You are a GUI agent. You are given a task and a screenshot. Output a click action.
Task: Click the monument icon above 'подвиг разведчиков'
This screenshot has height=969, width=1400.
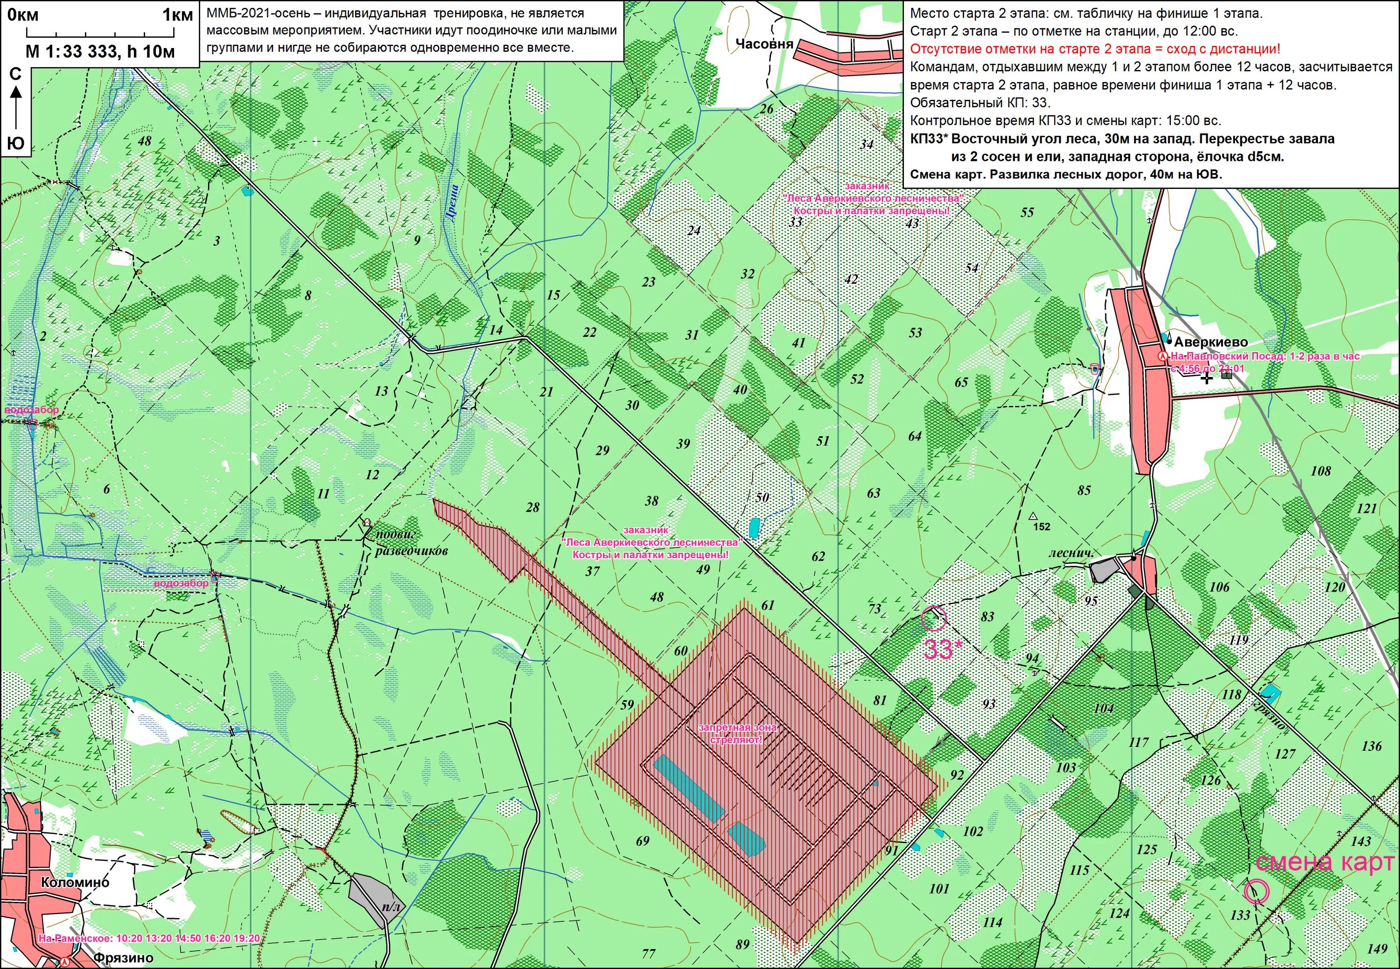pyautogui.click(x=367, y=522)
